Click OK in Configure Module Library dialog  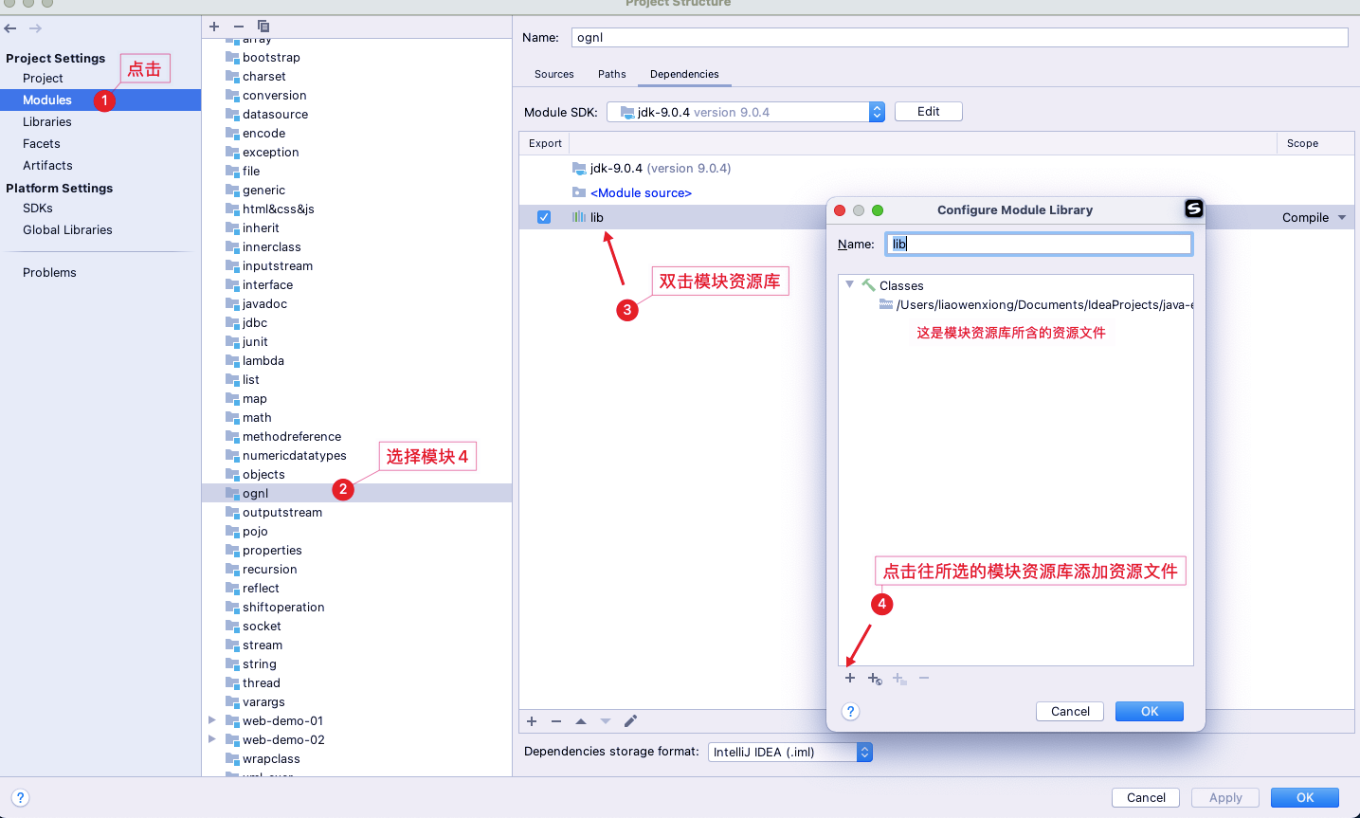point(1150,711)
